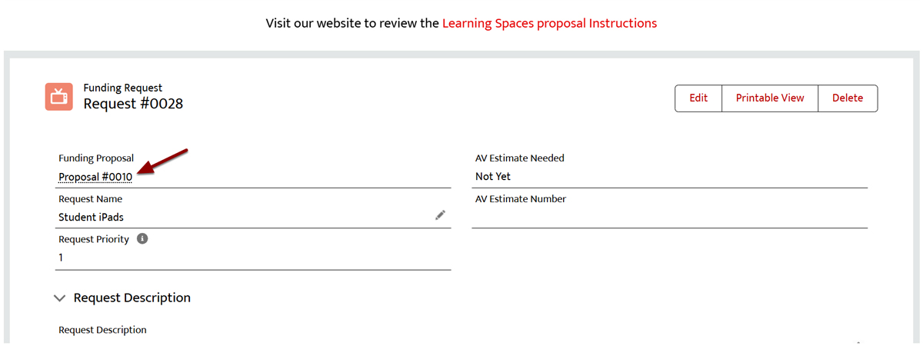Open the Printable View
The width and height of the screenshot is (923, 346).
[x=769, y=98]
